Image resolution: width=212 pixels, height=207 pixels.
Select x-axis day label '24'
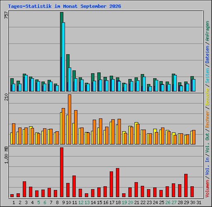click(x=155, y=202)
